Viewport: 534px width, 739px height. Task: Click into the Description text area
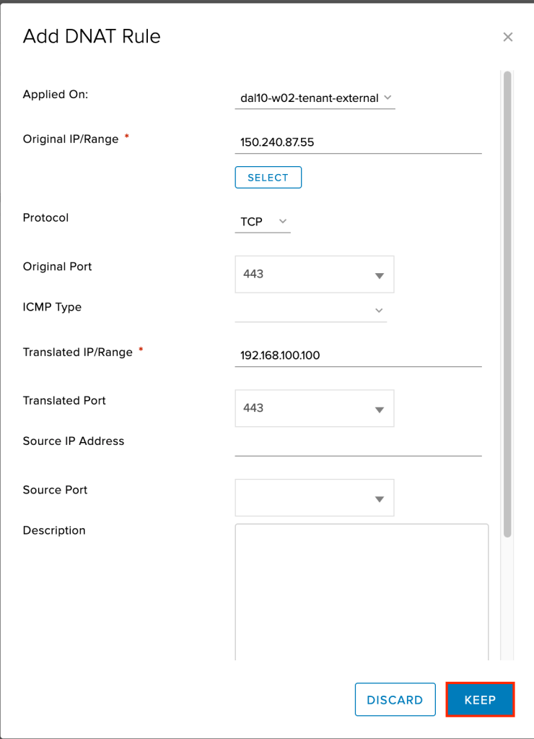point(361,589)
